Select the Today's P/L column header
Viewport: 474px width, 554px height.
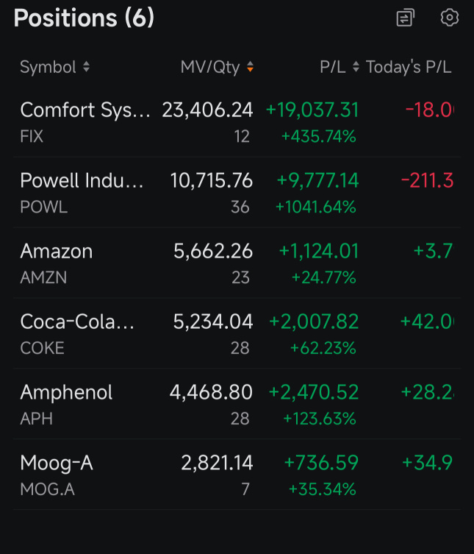(x=409, y=67)
